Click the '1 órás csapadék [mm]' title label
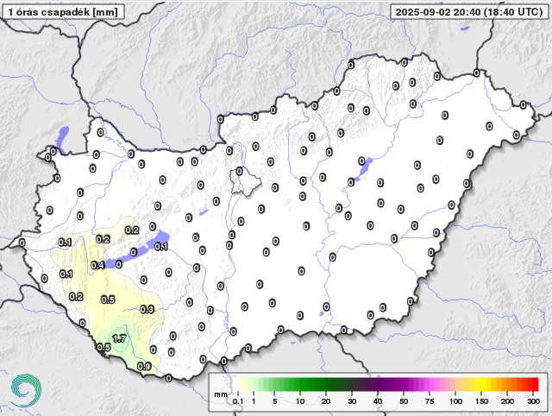This screenshot has width=552, height=416. coord(63,12)
